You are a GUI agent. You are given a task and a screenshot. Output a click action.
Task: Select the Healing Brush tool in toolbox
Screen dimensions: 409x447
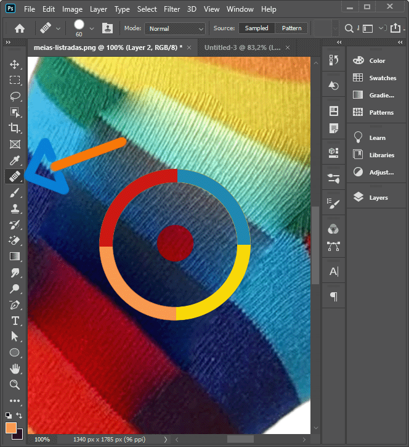click(x=15, y=176)
